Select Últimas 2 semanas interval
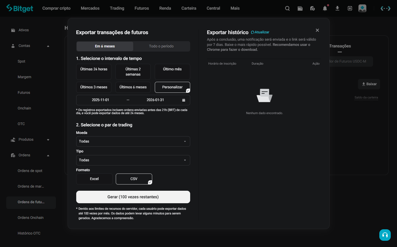 point(133,72)
